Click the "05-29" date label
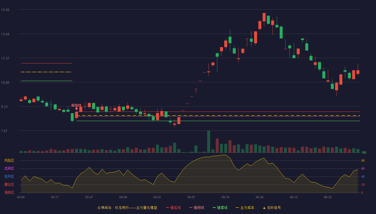 click(259, 197)
